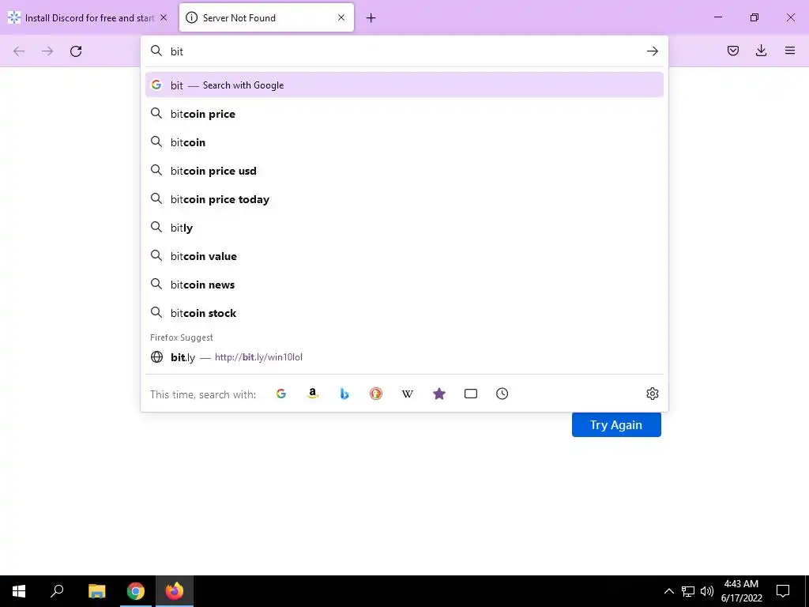Viewport: 809px width, 607px height.
Task: Switch to Install Discord tab
Action: (x=88, y=17)
